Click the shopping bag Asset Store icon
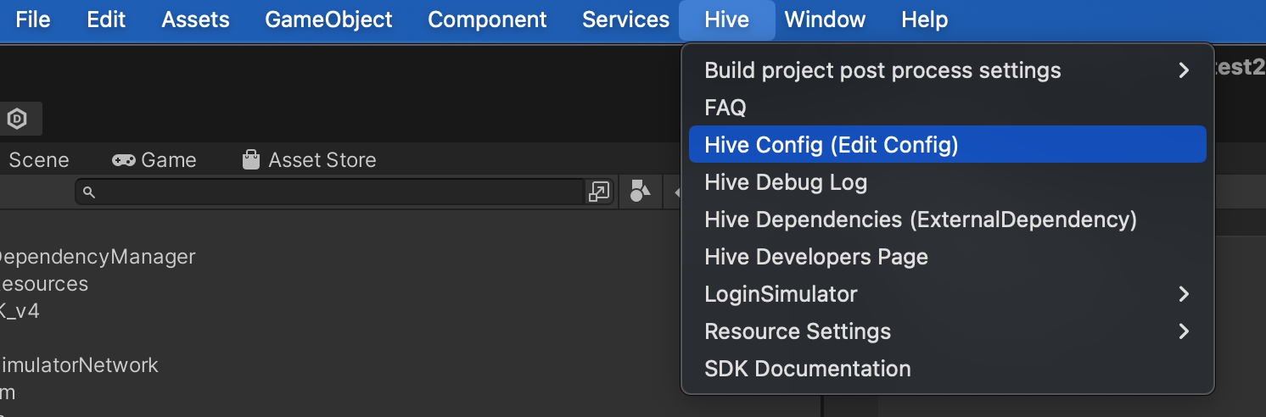Viewport: 1266px width, 417px height. point(250,159)
